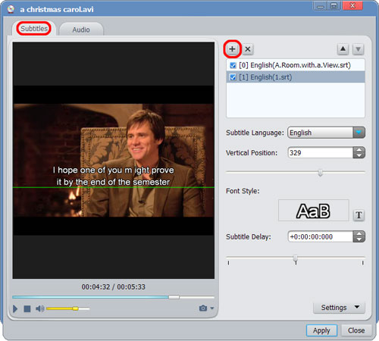Click the green subtitle position line
This screenshot has height=341, width=379.
click(x=114, y=187)
